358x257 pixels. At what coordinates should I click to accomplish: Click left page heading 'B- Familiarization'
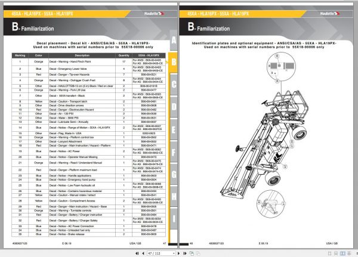(x=33, y=27)
